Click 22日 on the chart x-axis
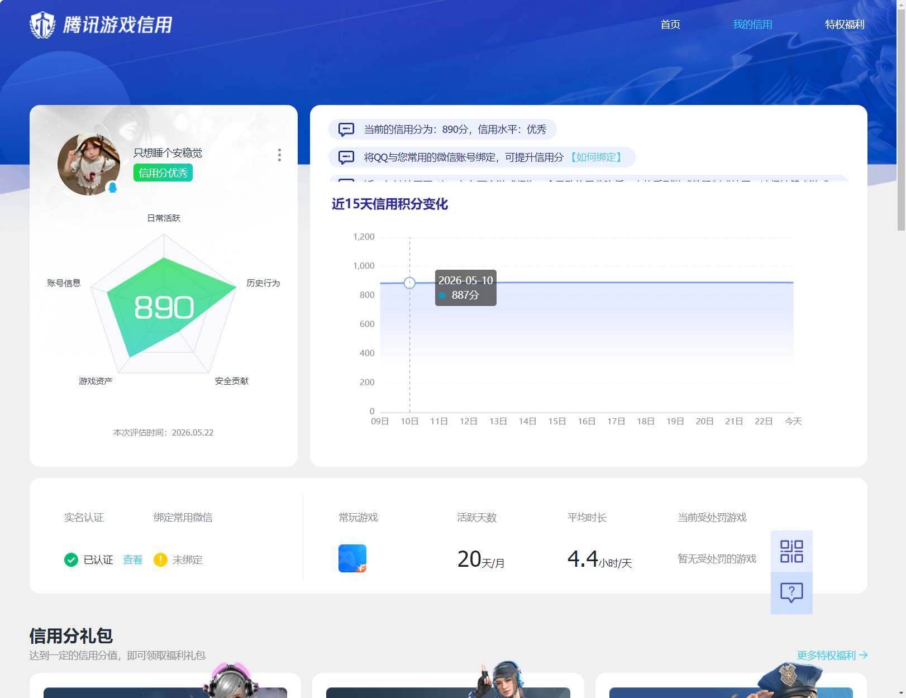The image size is (906, 698). pos(764,421)
